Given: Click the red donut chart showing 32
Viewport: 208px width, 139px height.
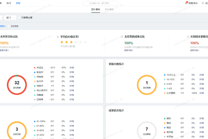Looking at the screenshot, I should pyautogui.click(x=17, y=85).
